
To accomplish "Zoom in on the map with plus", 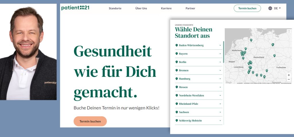I will click(289, 75).
